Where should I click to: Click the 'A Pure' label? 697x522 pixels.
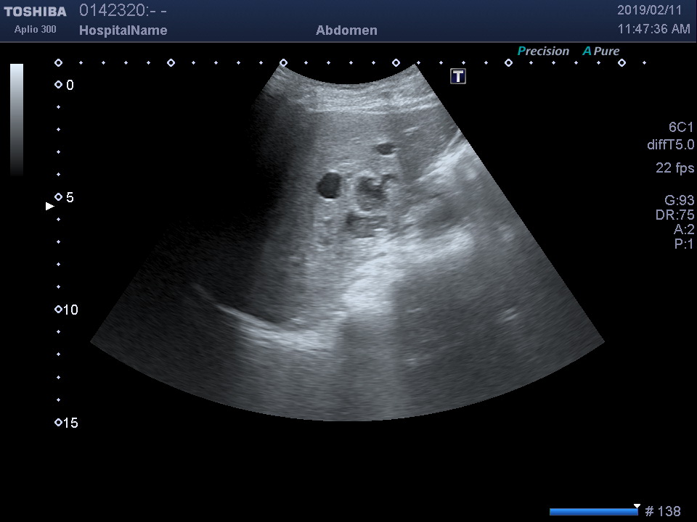(x=601, y=51)
